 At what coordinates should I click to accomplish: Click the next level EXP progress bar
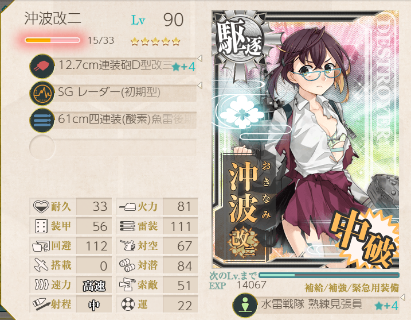pos(329,275)
